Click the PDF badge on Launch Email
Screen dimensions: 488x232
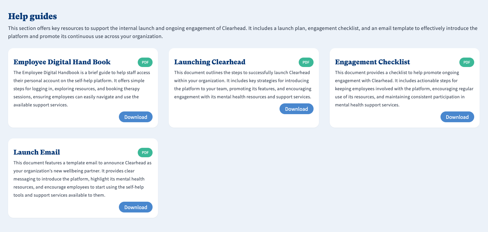145,153
